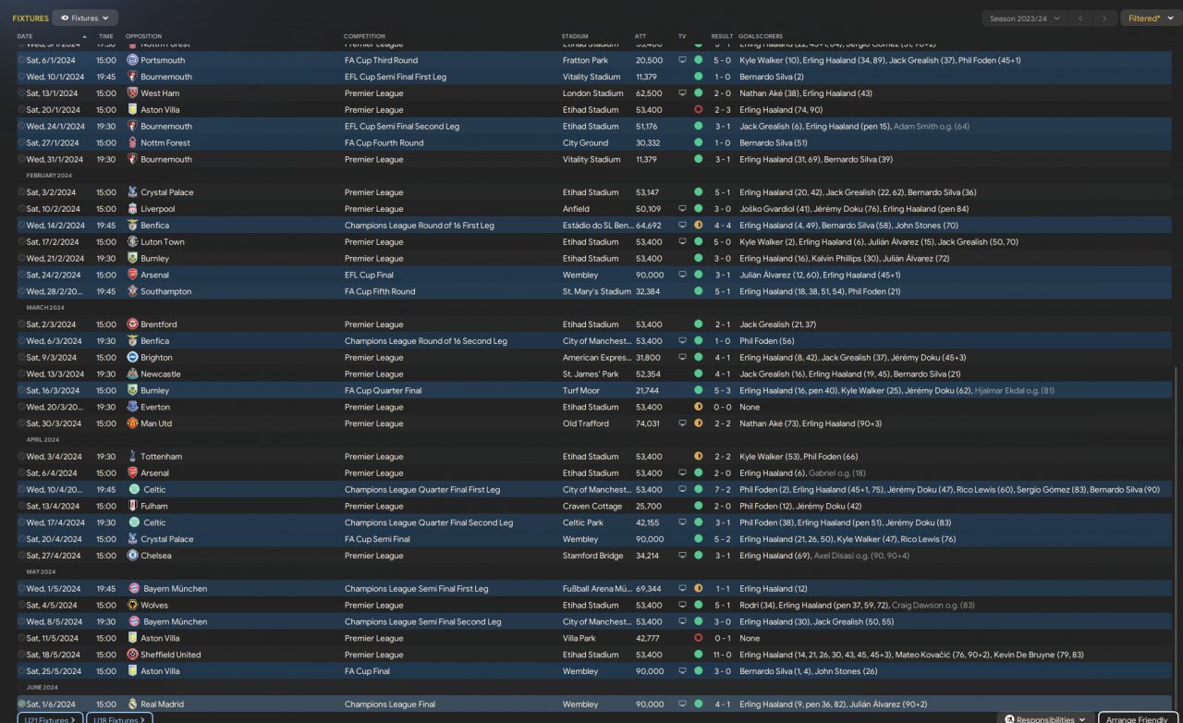Open the 11 - 0 result against Sheffield United
Viewport: 1183px width, 723px height.
coord(723,655)
